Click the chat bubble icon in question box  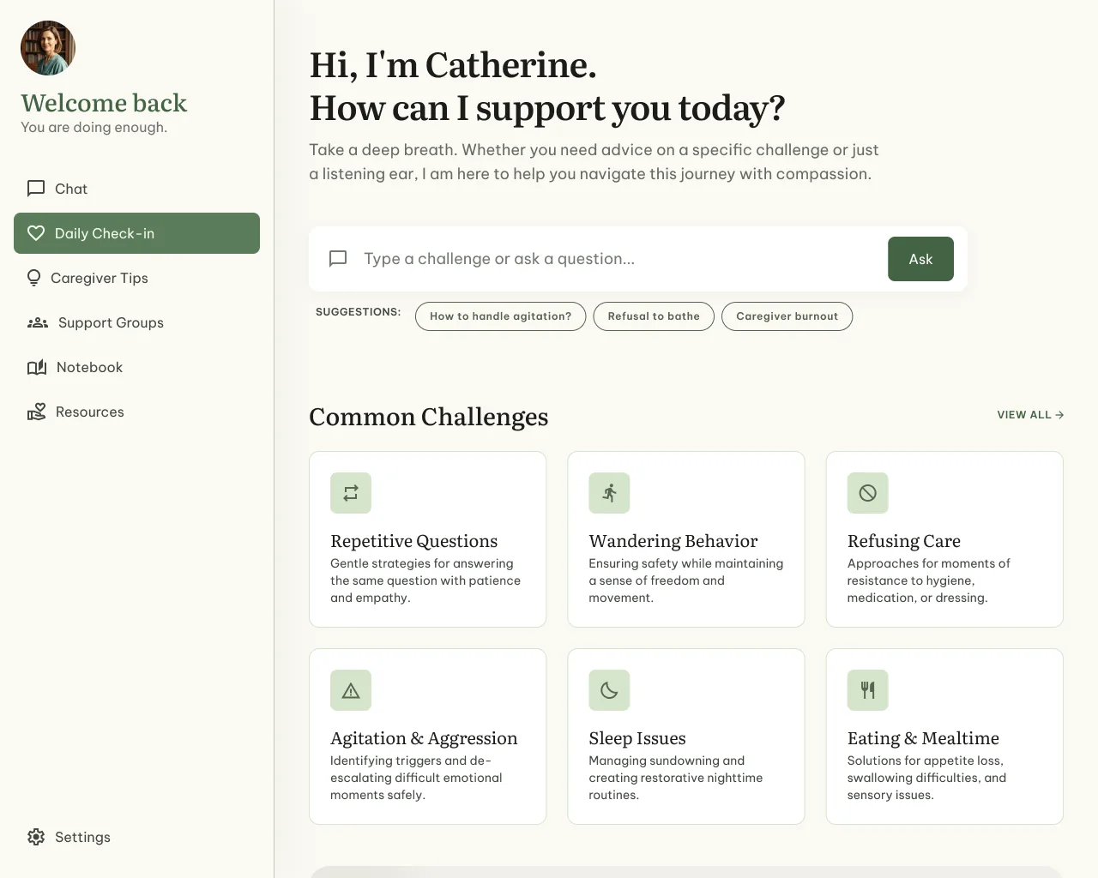(x=338, y=259)
